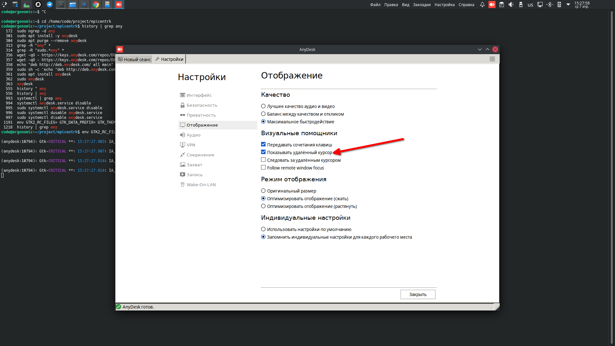Open the KDE Connect phone tray icon
Viewport: 615px width, 346px height.
pyautogui.click(x=559, y=4)
